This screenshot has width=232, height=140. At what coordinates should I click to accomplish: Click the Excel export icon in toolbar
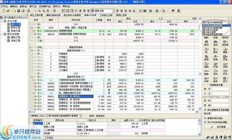pyautogui.click(x=150, y=11)
